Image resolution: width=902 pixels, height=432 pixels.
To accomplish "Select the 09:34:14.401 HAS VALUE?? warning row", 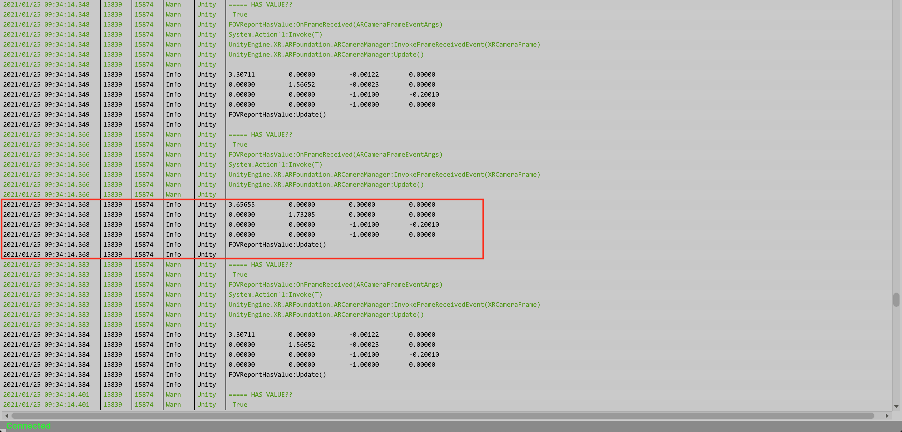I will click(x=260, y=394).
